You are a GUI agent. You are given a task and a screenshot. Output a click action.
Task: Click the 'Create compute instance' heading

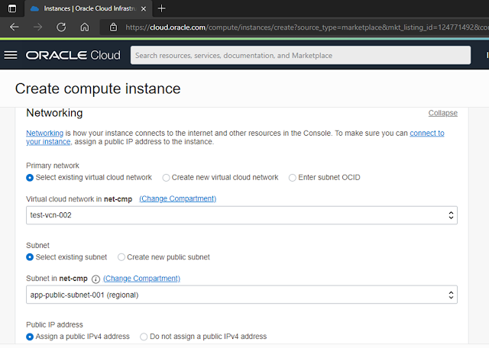(x=98, y=89)
